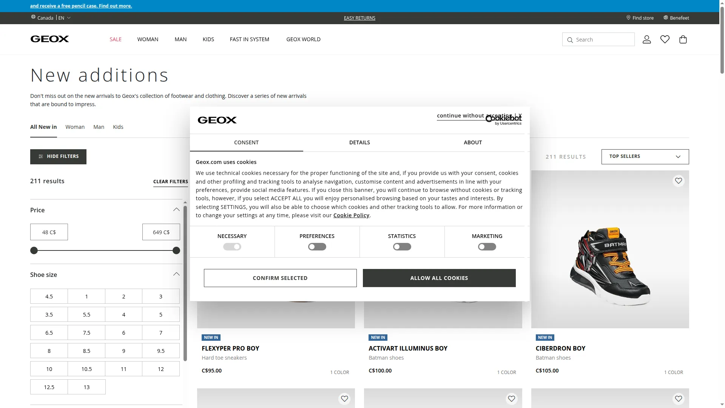
Task: Open the wishlist heart icon in header
Action: pos(665,39)
